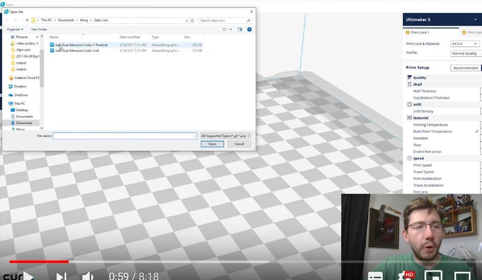Open the All Supported Types filter dropdown

226,136
